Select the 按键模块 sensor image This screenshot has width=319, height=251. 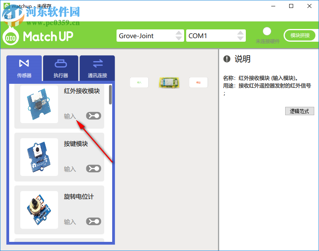point(39,156)
